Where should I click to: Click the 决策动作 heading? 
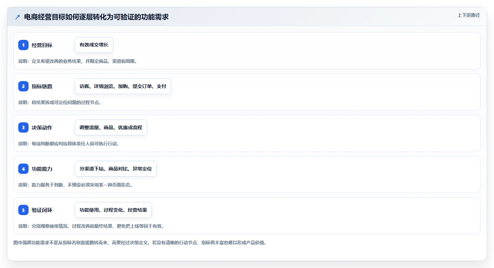[42, 127]
